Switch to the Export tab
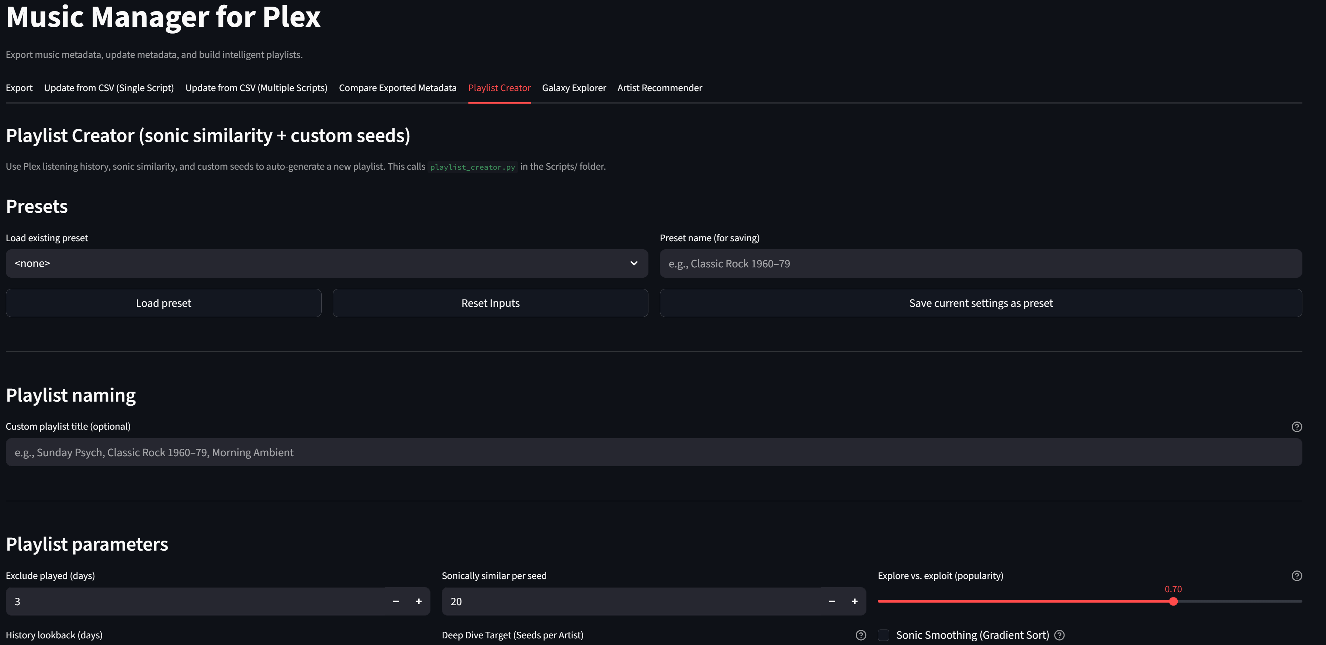1326x645 pixels. tap(19, 88)
